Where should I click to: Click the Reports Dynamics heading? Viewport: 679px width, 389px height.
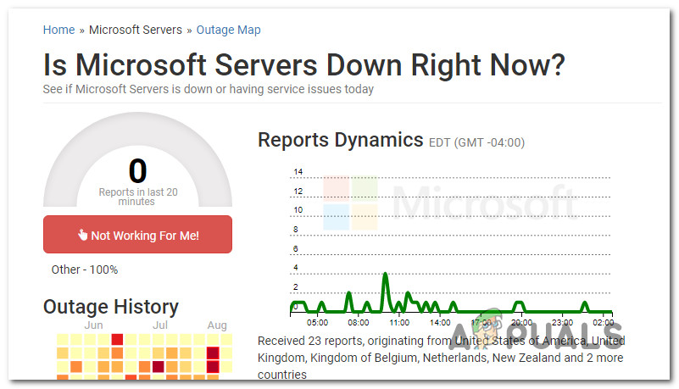tap(340, 140)
